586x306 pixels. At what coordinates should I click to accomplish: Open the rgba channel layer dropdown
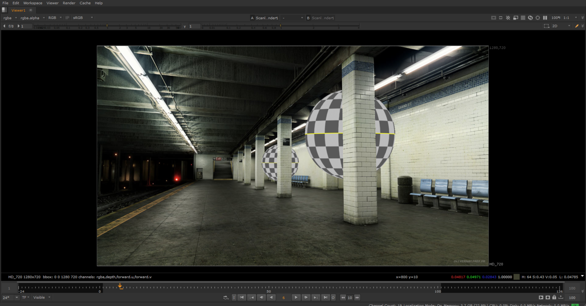[x=10, y=18]
